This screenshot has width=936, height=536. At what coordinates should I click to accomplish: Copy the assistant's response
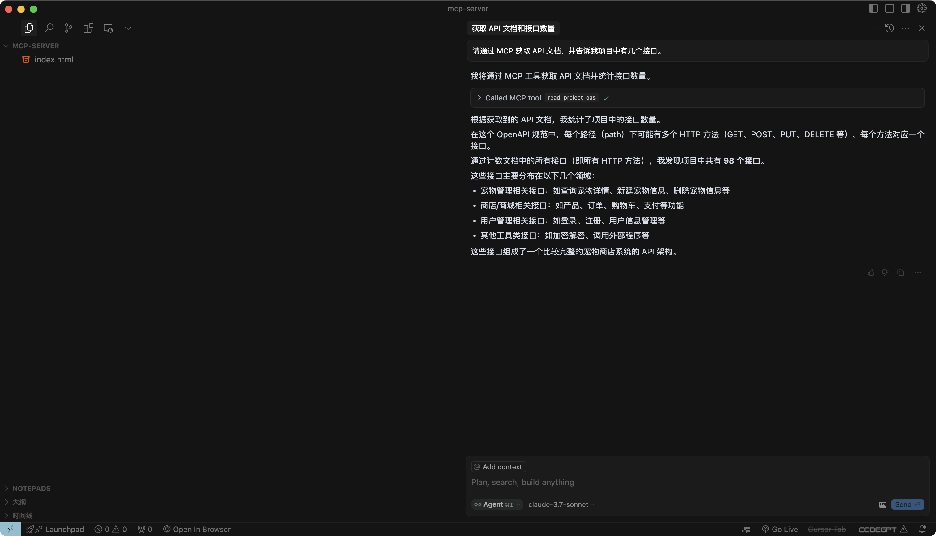click(901, 272)
